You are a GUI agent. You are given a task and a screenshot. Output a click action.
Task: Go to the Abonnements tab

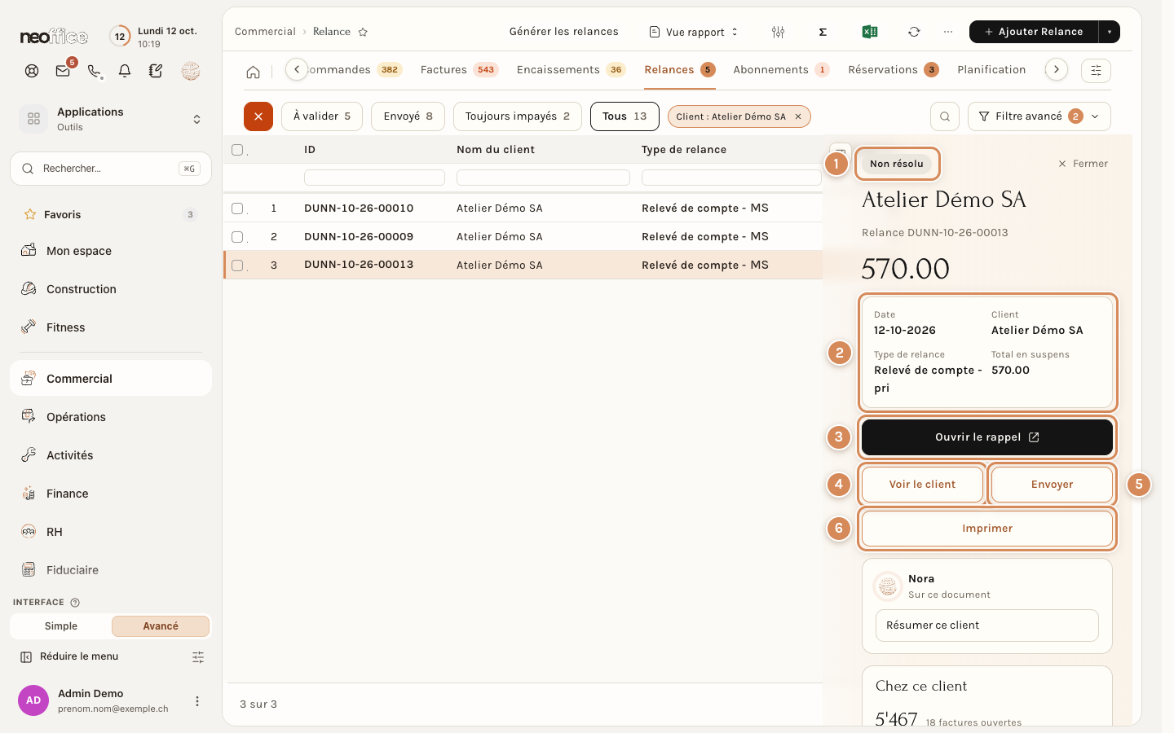pos(781,70)
